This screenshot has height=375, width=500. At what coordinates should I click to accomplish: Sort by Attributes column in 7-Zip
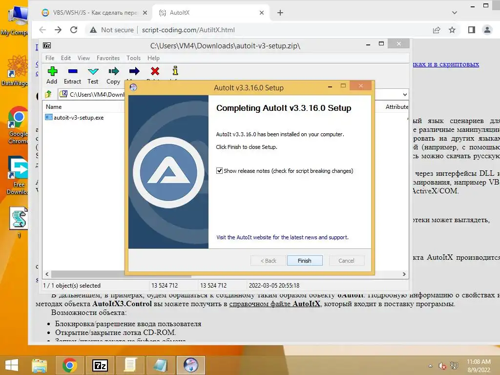pos(396,107)
